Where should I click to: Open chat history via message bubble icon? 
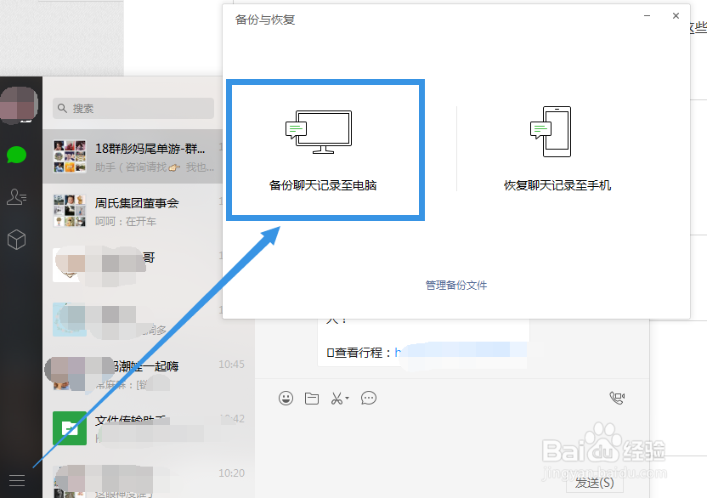tap(368, 398)
